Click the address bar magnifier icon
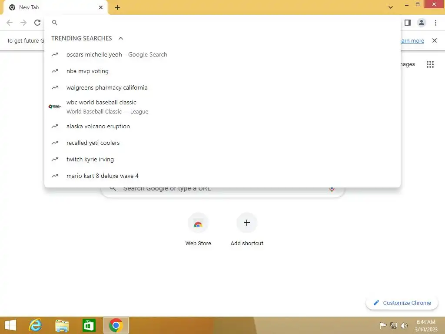445x334 pixels. [x=55, y=23]
